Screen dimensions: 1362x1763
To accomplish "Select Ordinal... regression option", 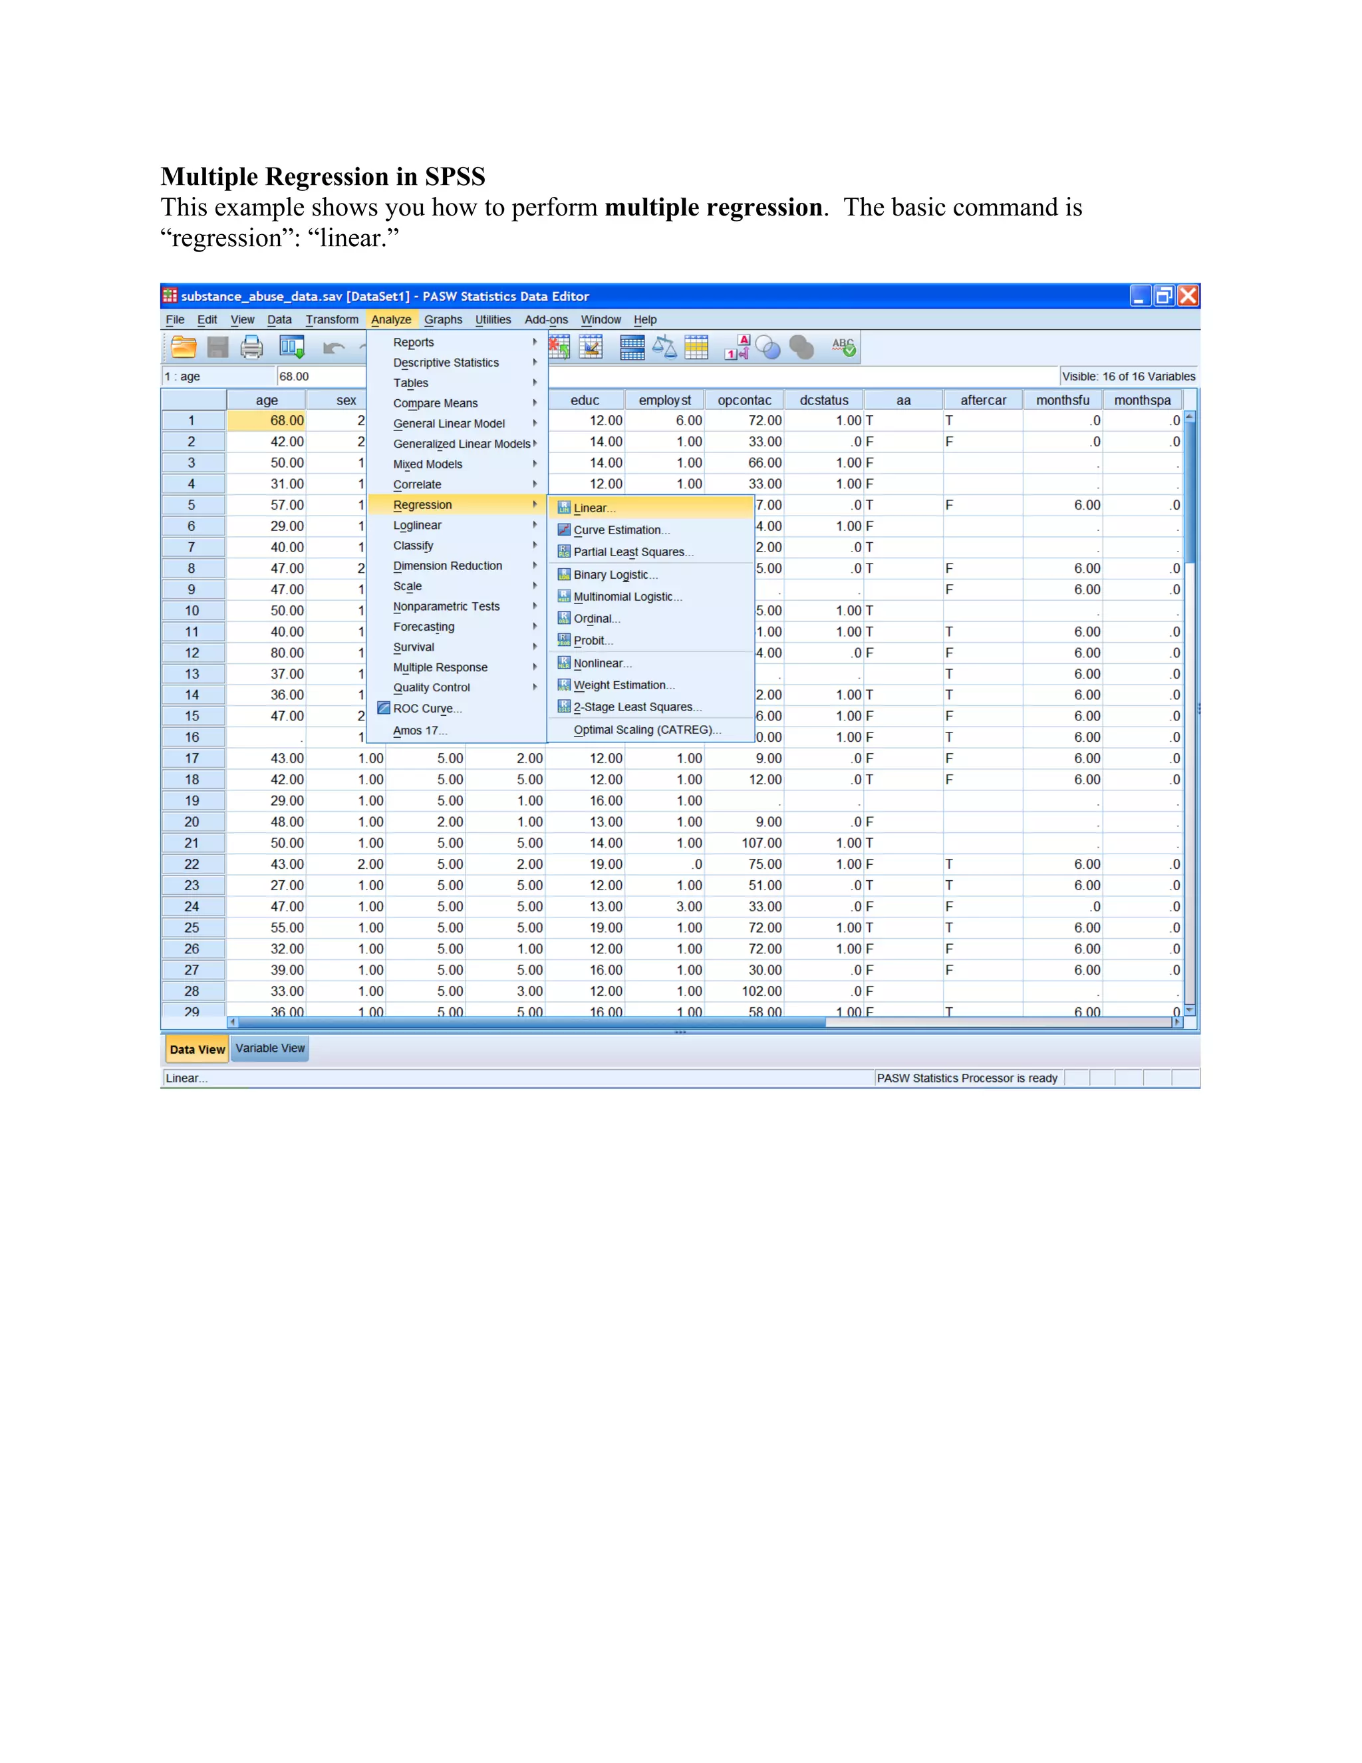I will (650, 618).
